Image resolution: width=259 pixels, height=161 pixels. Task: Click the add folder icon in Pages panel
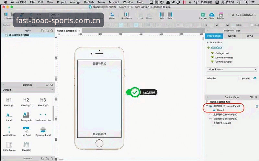coord(47,31)
